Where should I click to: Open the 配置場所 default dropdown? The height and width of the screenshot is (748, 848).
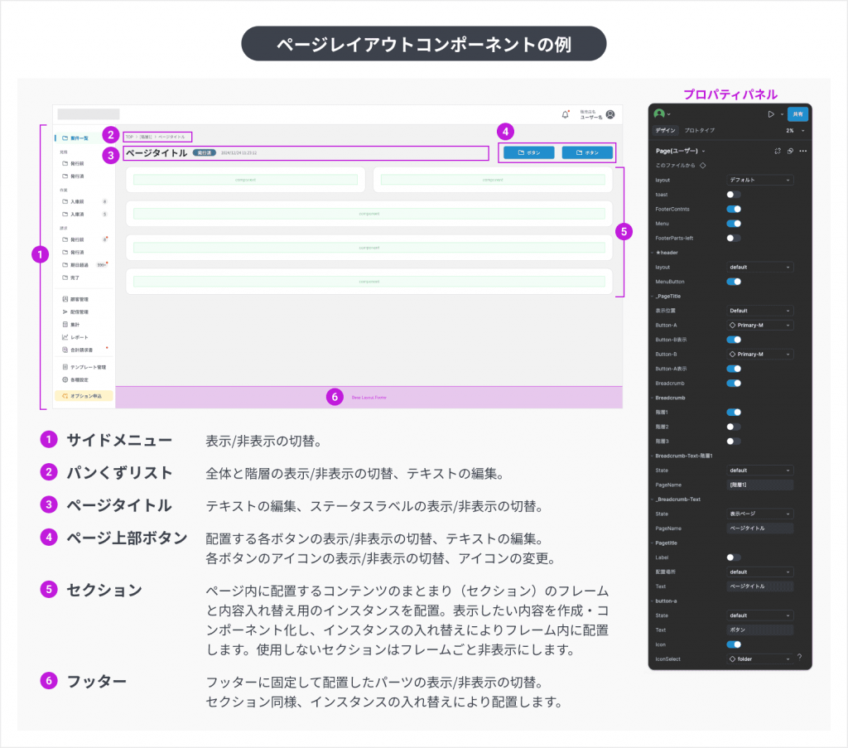click(x=760, y=572)
